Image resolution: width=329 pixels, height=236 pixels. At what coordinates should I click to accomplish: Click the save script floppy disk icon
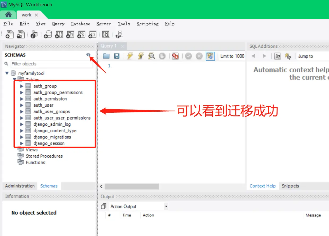pos(117,56)
